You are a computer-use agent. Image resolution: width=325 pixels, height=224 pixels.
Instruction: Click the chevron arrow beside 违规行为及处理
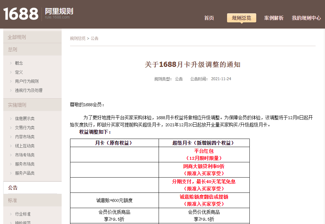(11, 91)
